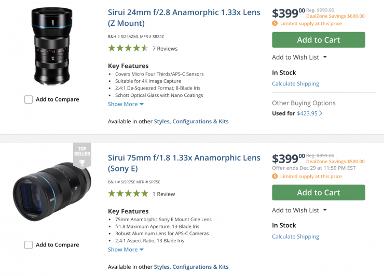
Task: Click the arrow next to Used for $423.95
Action: point(321,113)
